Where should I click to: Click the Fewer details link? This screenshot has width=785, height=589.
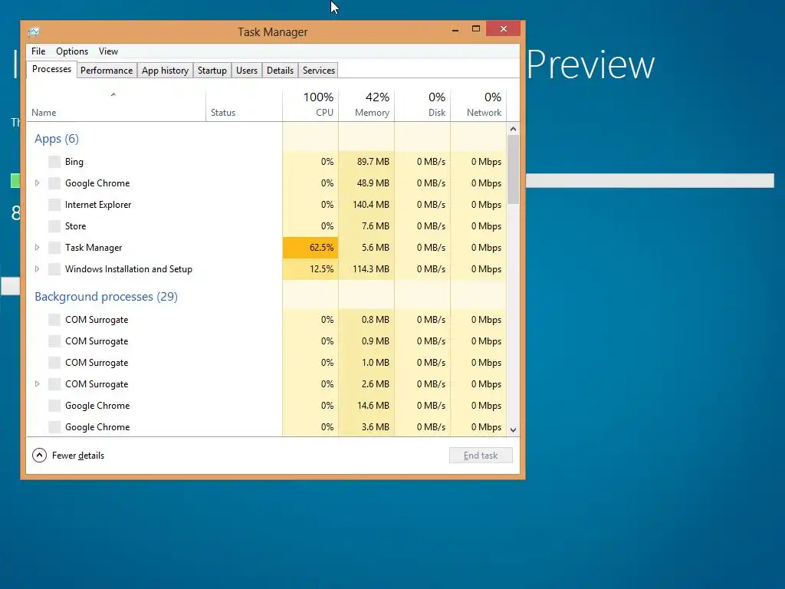78,456
